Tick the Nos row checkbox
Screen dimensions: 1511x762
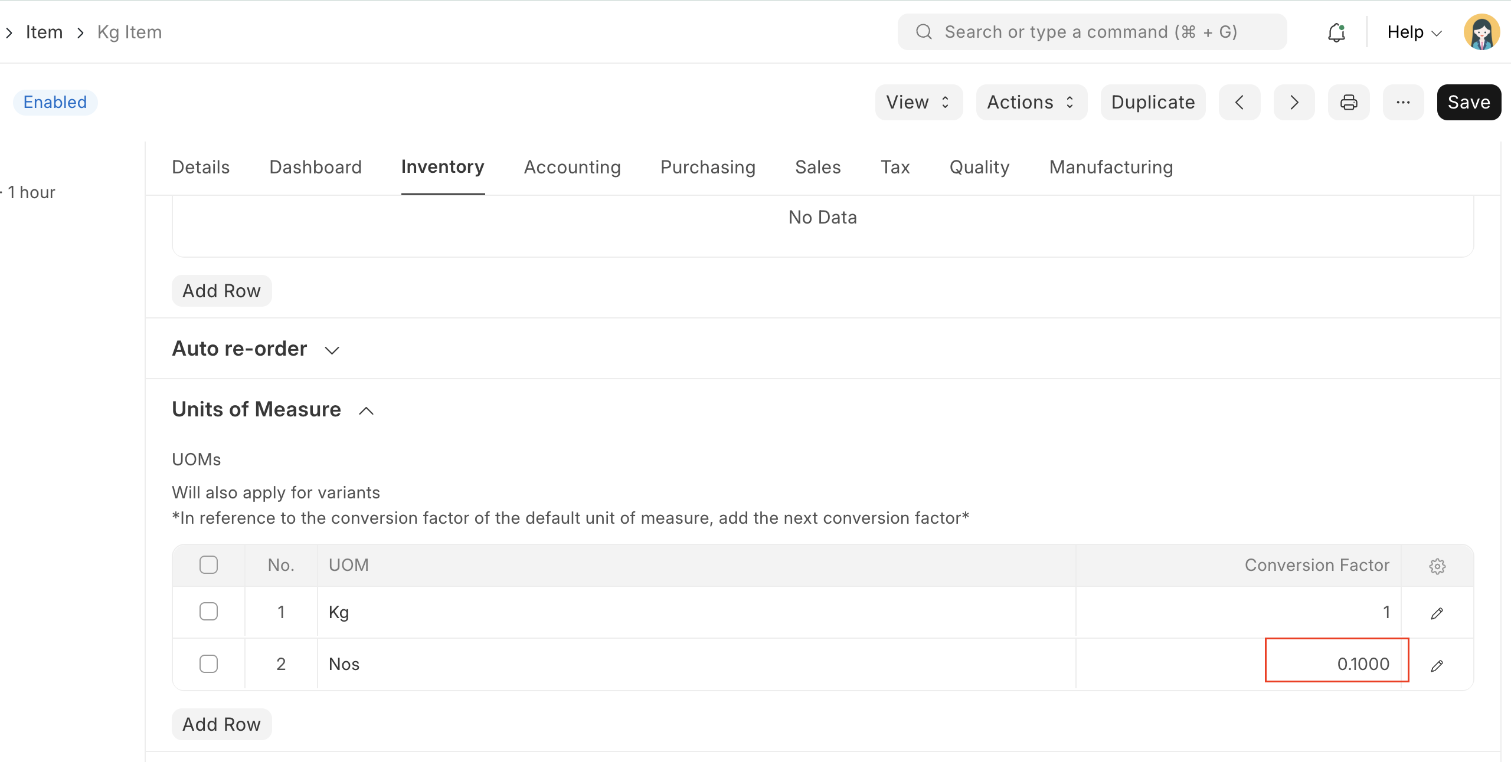pyautogui.click(x=208, y=664)
